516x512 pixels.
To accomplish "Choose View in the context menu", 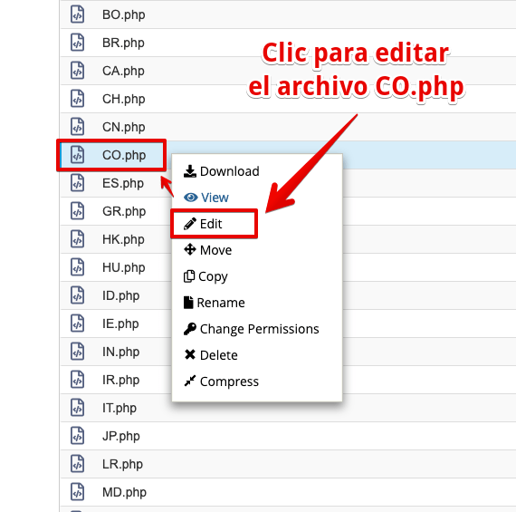I will click(215, 198).
